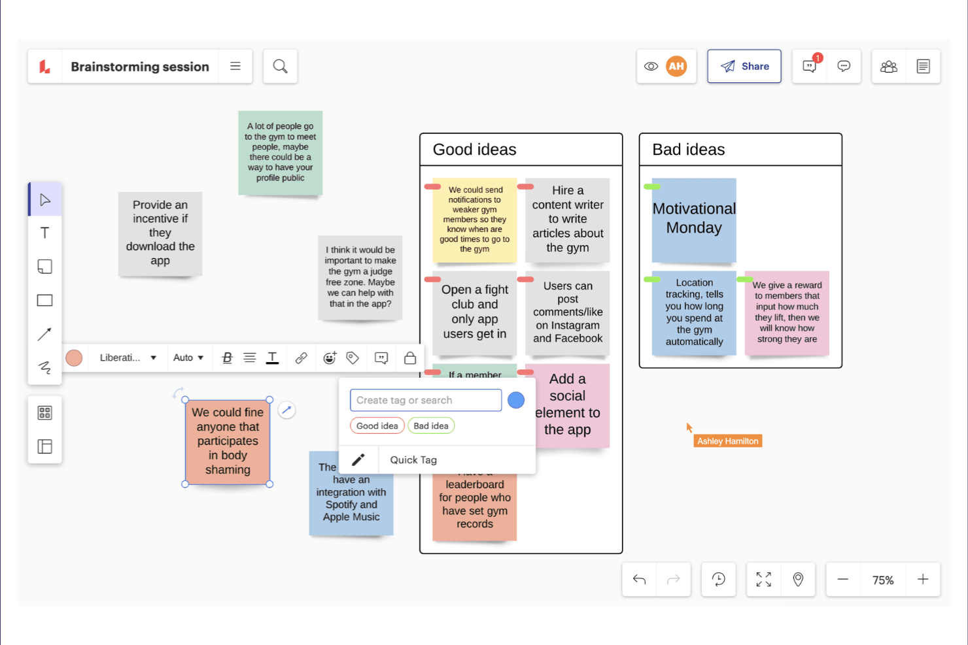Choose the line arrow tool
The image size is (968, 645).
click(45, 334)
